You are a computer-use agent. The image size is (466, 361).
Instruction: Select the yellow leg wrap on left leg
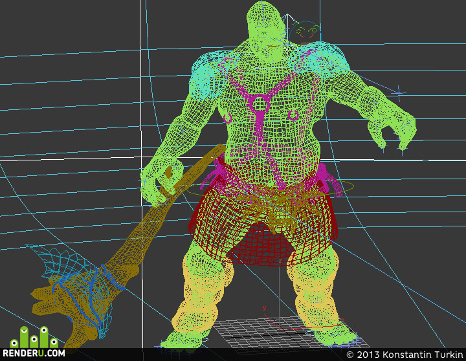tap(202, 294)
